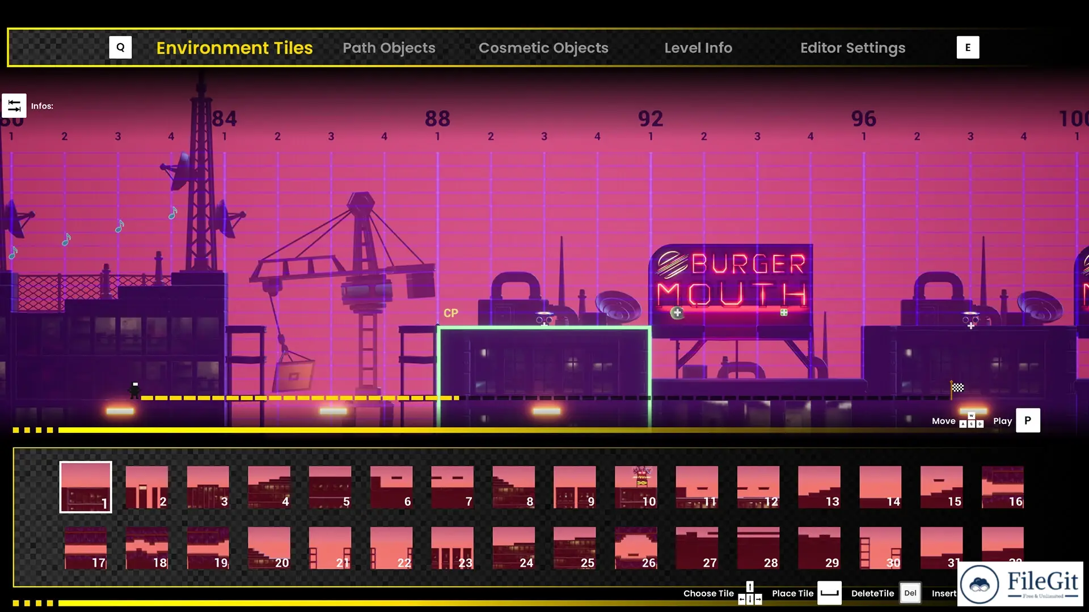Click the WASD move keys icon
Viewport: 1089px width, 612px height.
click(x=971, y=420)
